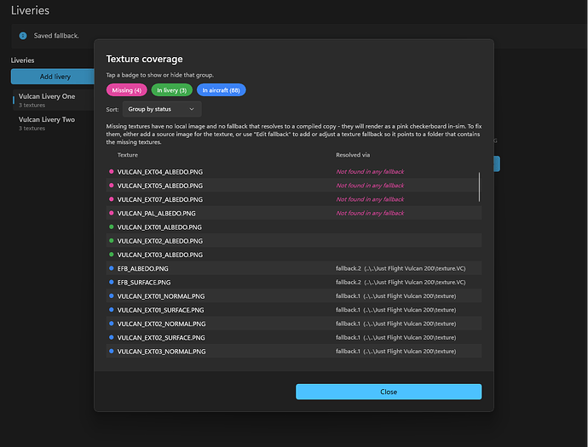
Task: Click fallback.1 path for VULCAN_EXT01_NORMAL.PNG
Action: pyautogui.click(x=396, y=296)
